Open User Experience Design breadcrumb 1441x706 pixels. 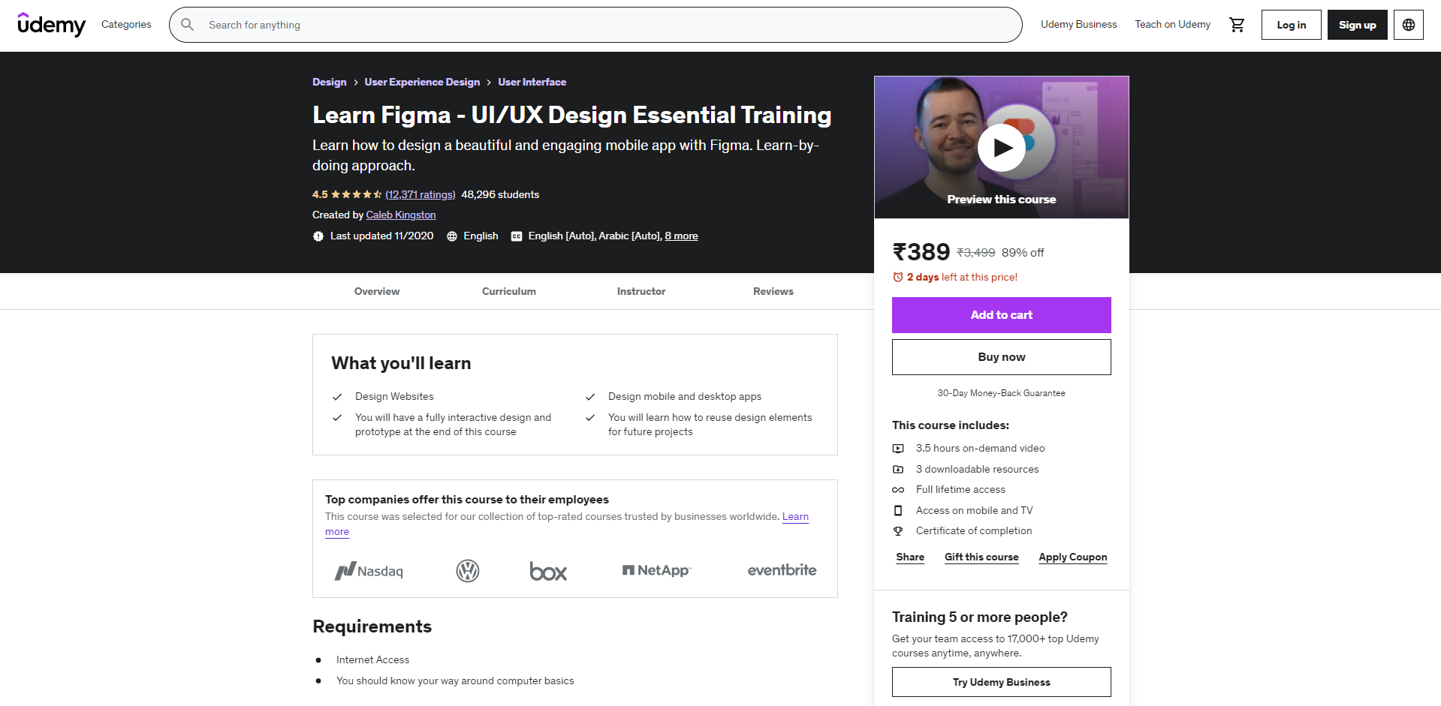pos(422,83)
